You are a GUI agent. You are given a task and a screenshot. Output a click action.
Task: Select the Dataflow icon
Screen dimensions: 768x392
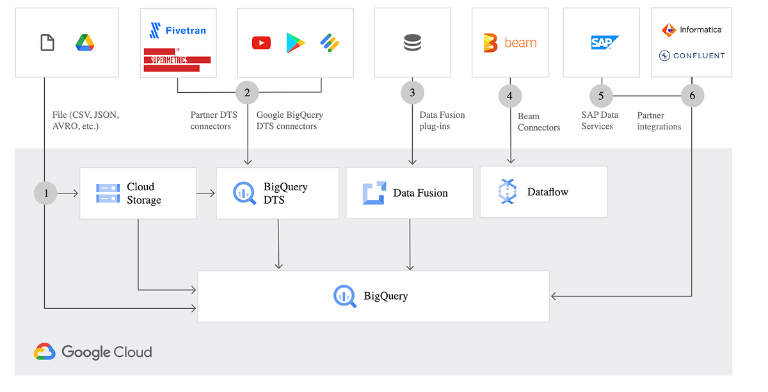click(x=507, y=191)
